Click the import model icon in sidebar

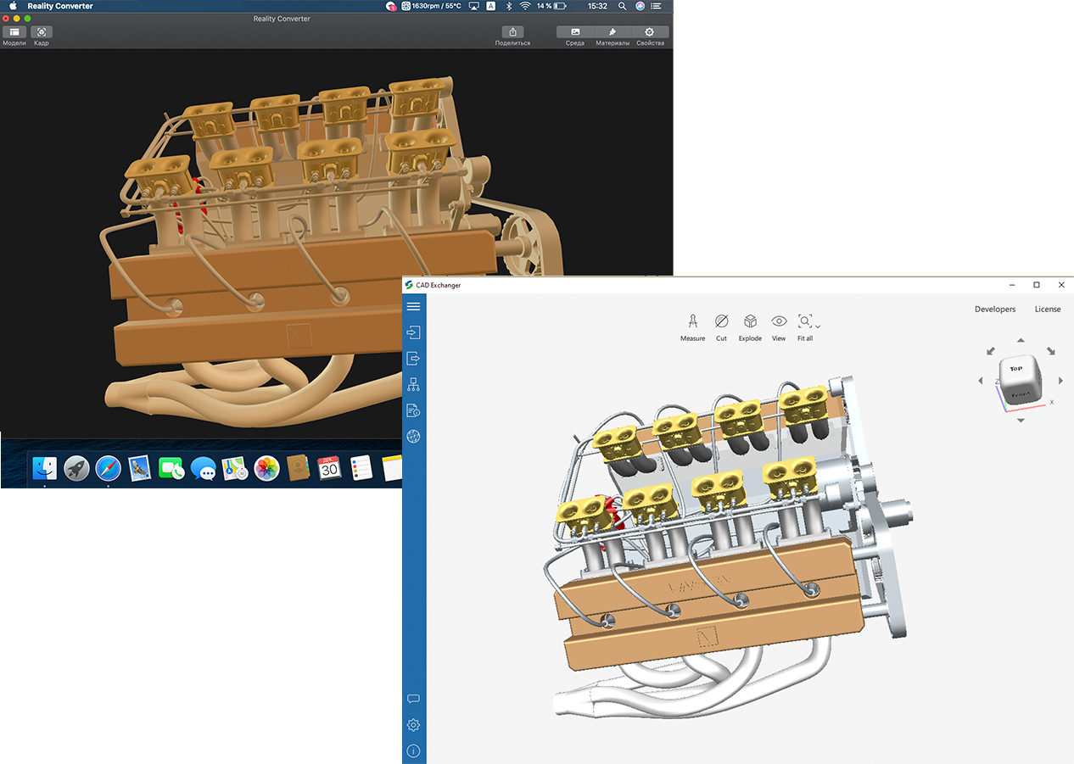tap(413, 332)
